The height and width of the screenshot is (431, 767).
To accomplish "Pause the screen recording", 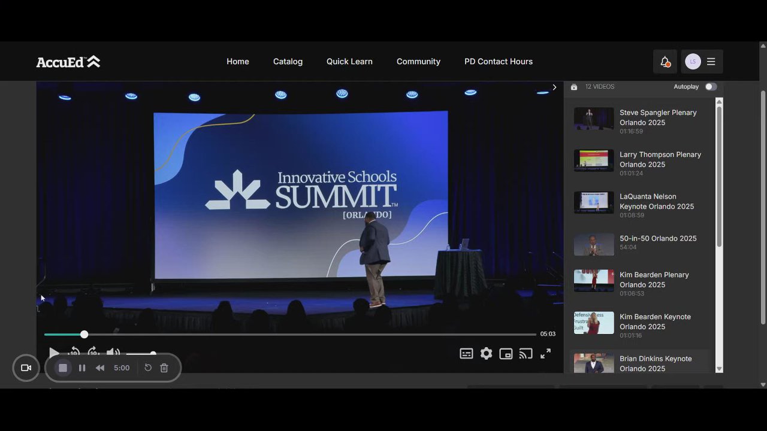I will 82,368.
